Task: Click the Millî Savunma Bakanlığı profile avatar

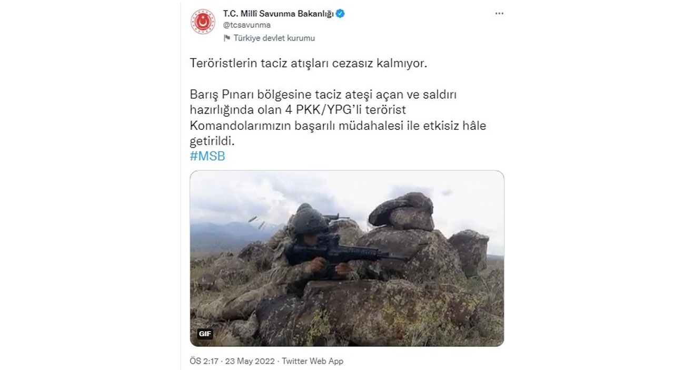Action: pyautogui.click(x=203, y=22)
